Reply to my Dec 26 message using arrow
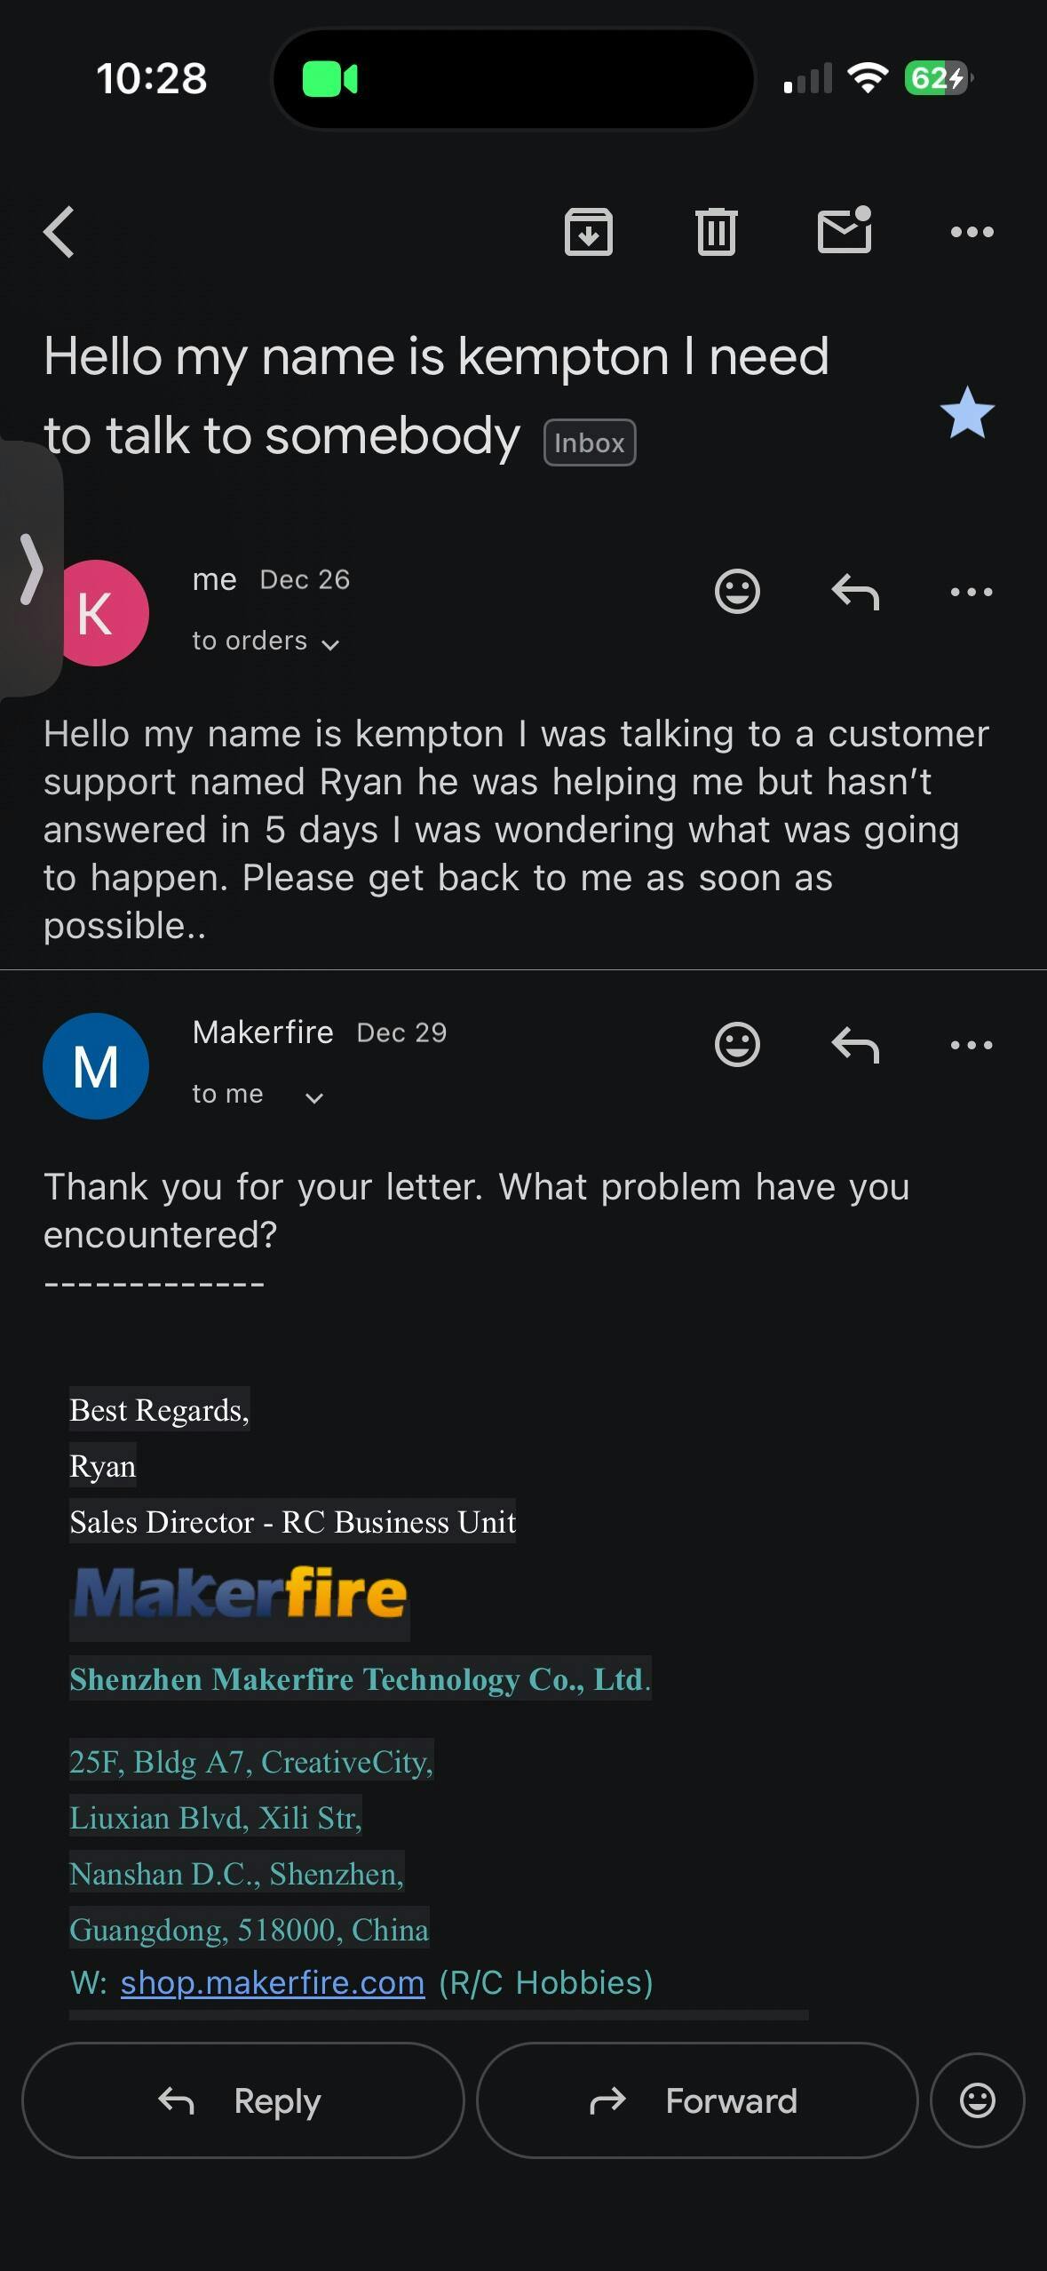1047x2271 pixels. click(x=854, y=592)
